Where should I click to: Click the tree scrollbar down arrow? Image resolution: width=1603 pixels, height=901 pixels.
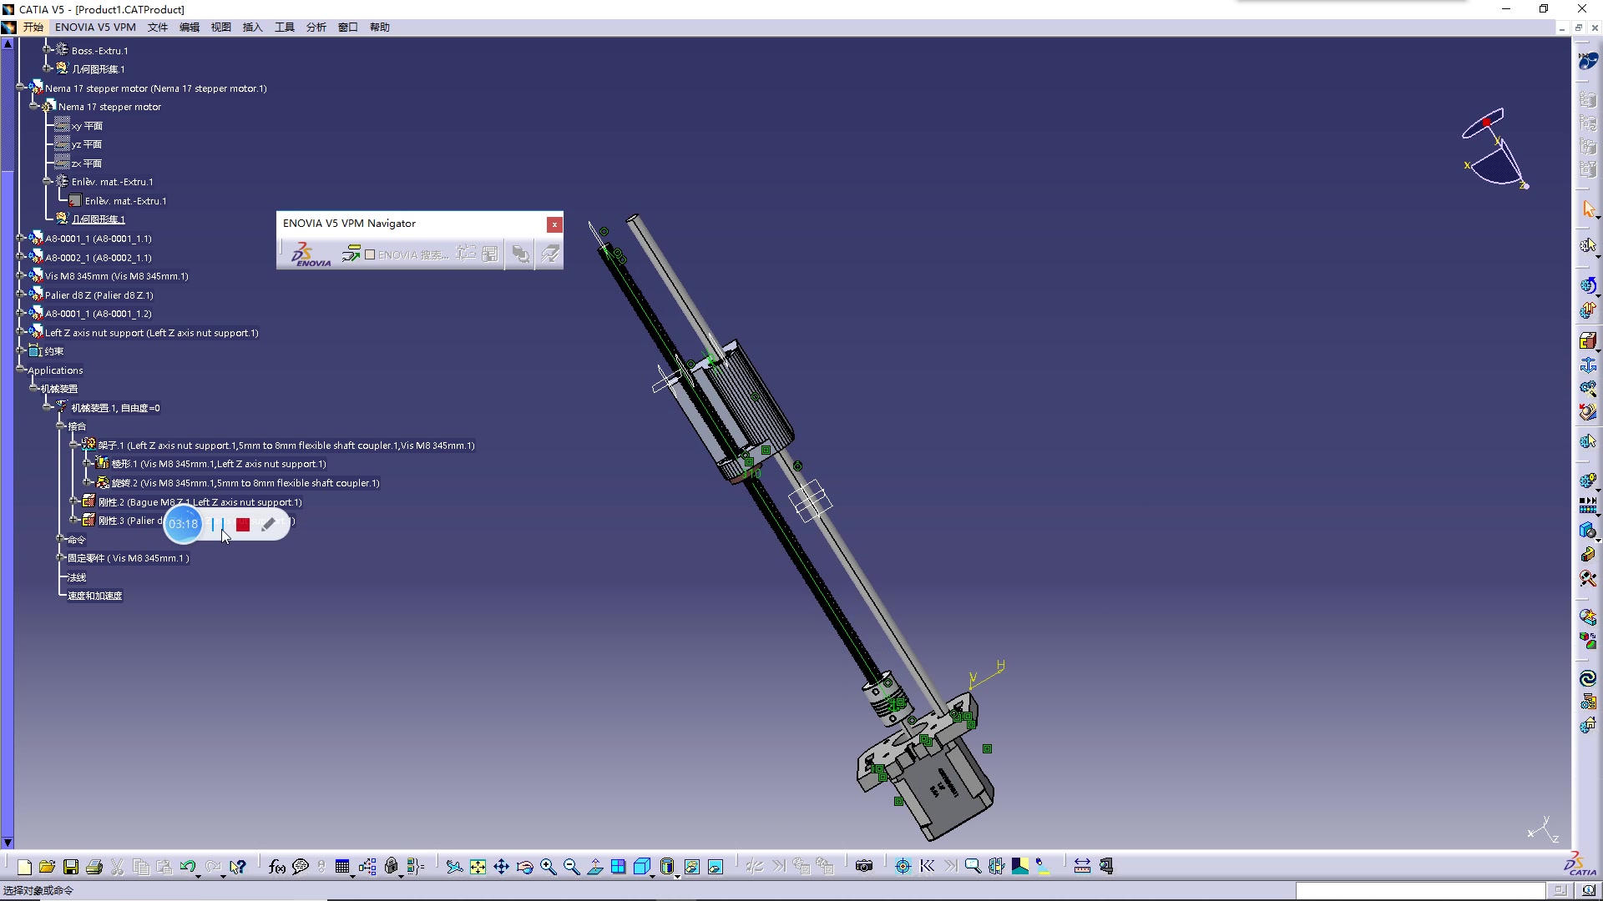(x=8, y=843)
